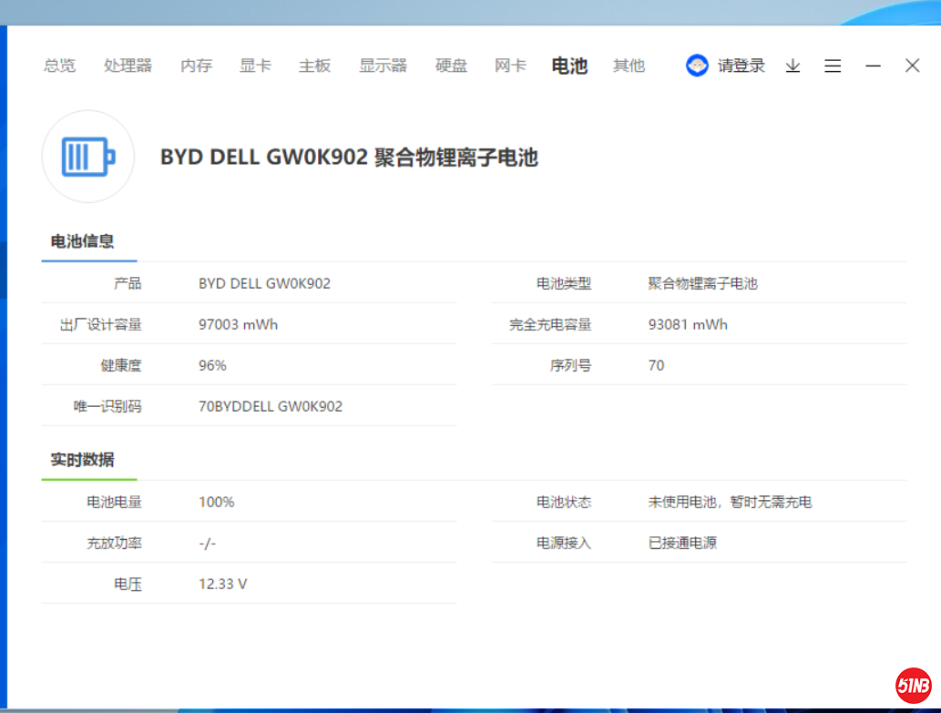The width and height of the screenshot is (941, 713).
Task: Click the 51NB red logo badge
Action: pos(913,685)
